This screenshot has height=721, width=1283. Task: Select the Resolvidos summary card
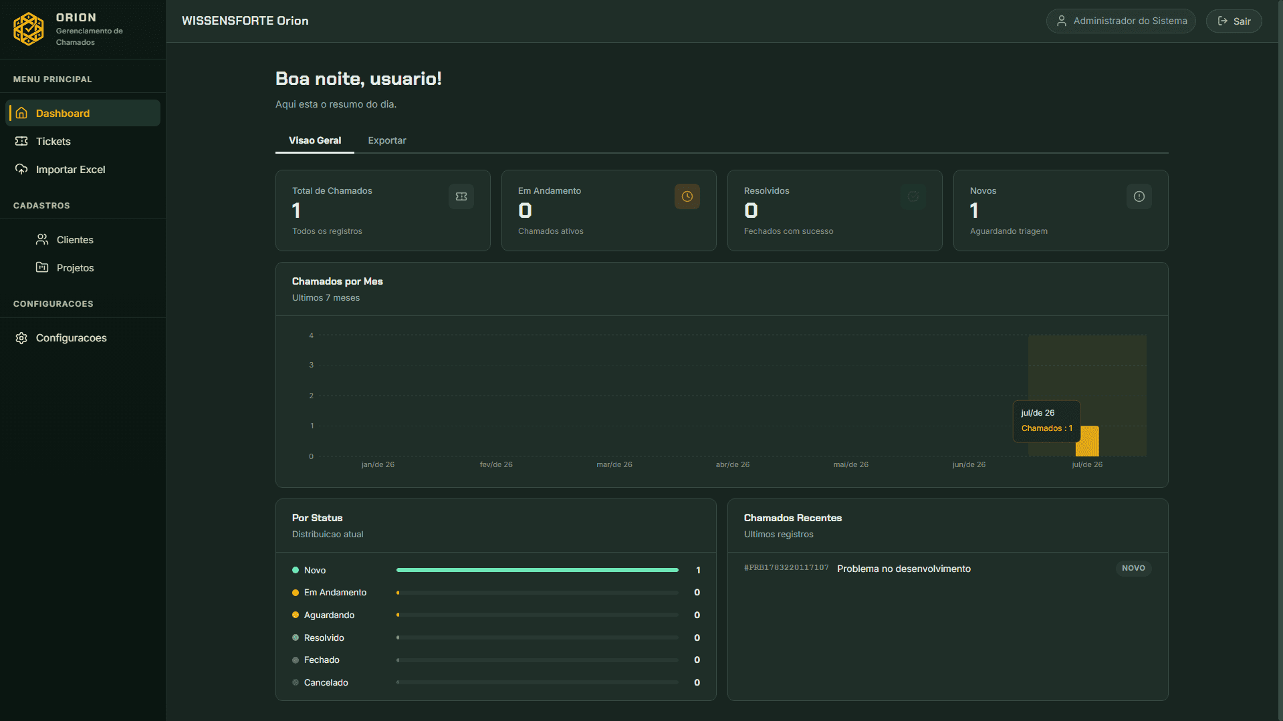[x=835, y=210]
